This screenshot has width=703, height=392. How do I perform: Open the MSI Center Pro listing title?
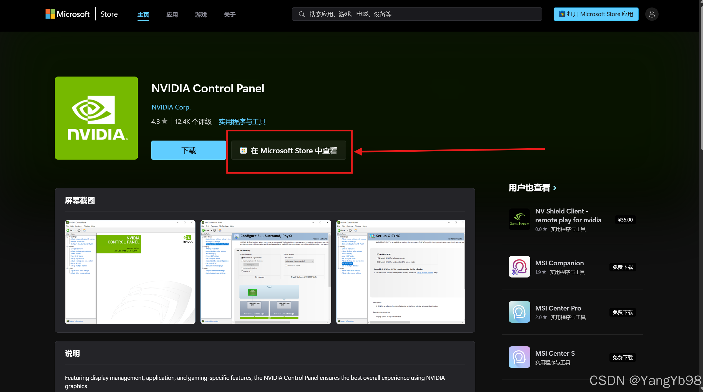558,308
